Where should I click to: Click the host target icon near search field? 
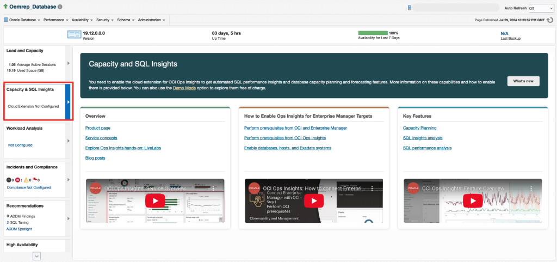coord(410,8)
